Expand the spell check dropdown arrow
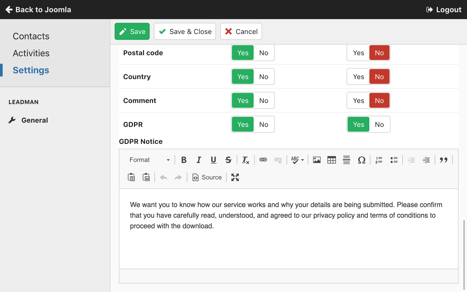 [302, 160]
